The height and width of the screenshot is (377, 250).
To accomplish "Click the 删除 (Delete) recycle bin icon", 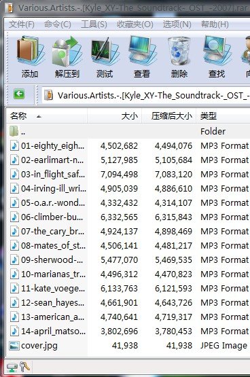I will [x=179, y=51].
